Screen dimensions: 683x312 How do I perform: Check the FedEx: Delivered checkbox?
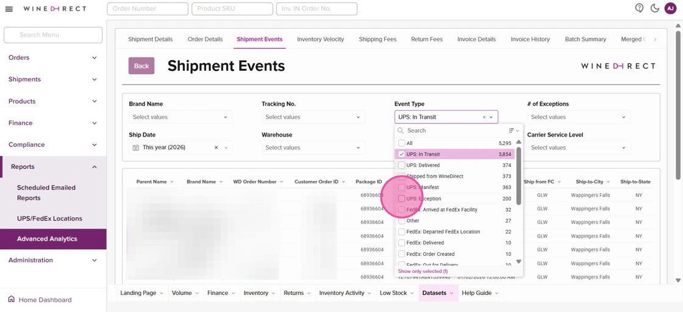[x=402, y=243]
